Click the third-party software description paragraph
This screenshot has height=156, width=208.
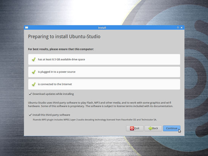click(x=101, y=104)
